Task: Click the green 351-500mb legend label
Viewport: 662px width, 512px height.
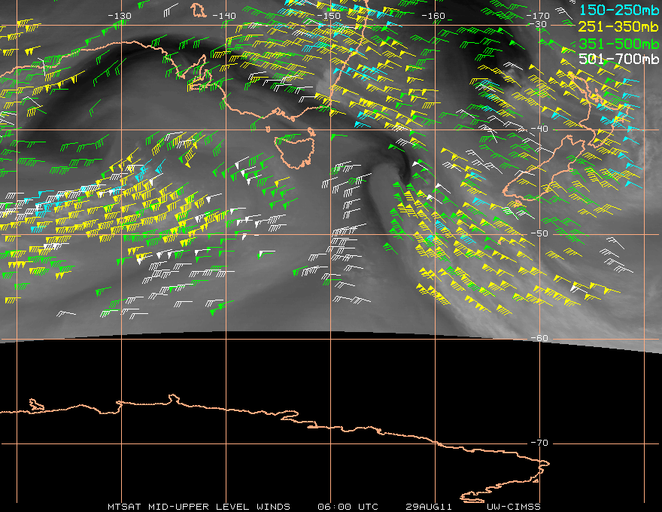Action: (x=619, y=44)
